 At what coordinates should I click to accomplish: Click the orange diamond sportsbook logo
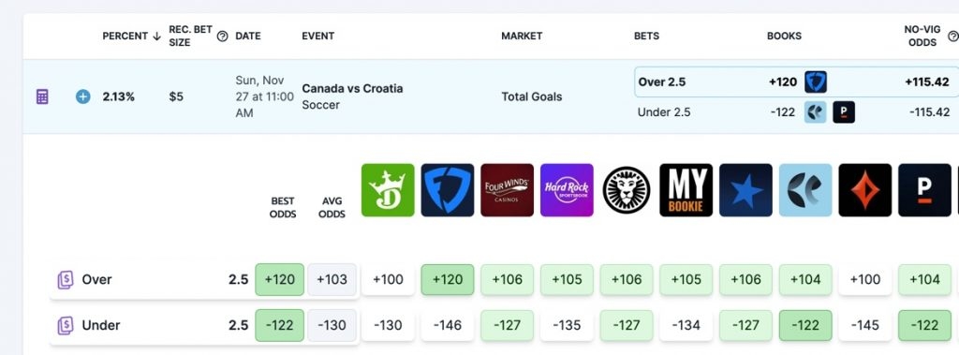[x=864, y=190]
